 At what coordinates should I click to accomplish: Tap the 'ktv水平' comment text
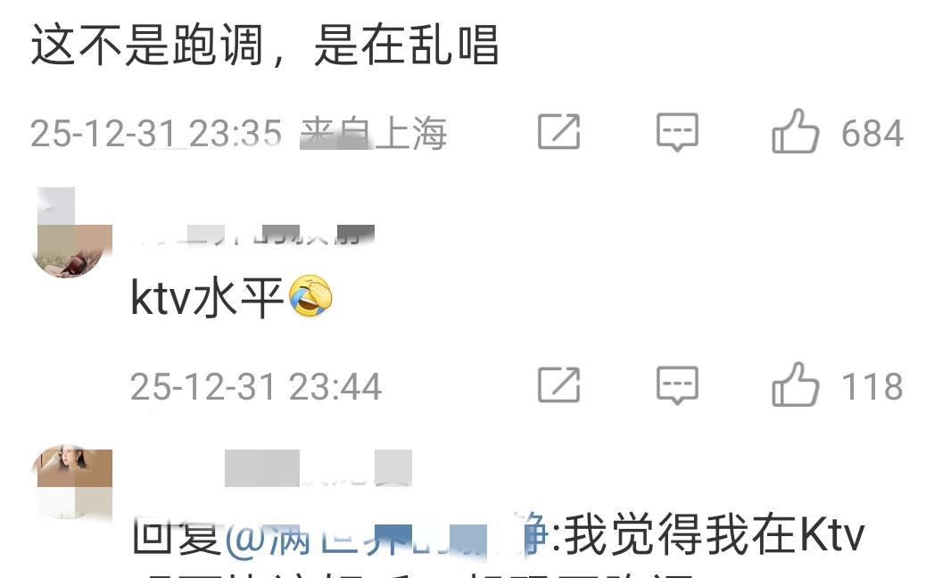207,297
